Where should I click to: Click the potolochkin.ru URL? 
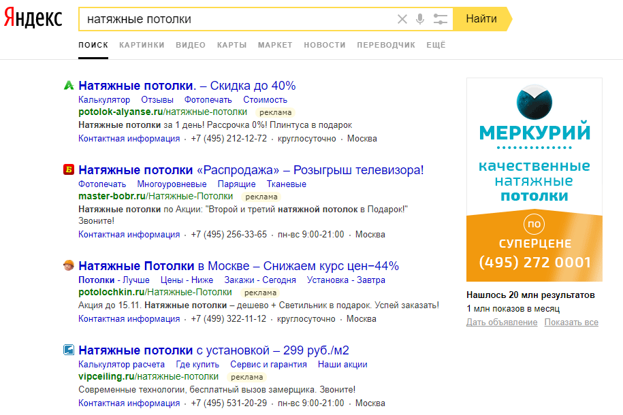pyautogui.click(x=155, y=293)
